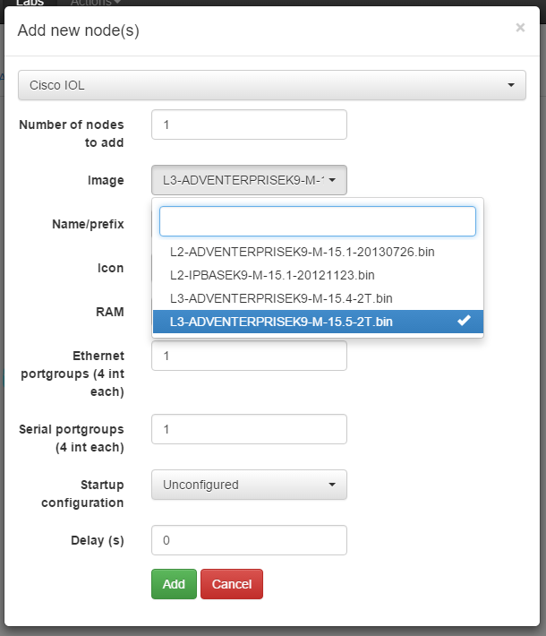This screenshot has height=636, width=546.
Task: Click the Serial portgroups input field
Action: coord(250,429)
